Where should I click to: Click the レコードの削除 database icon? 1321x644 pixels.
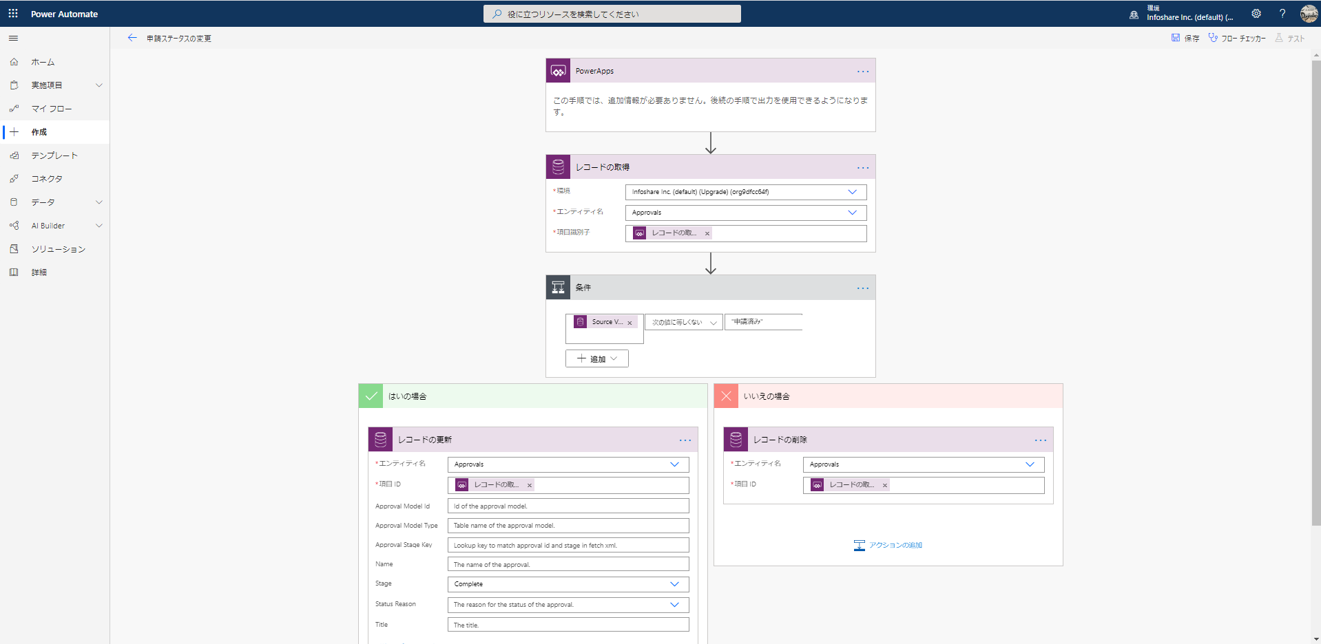pyautogui.click(x=736, y=440)
